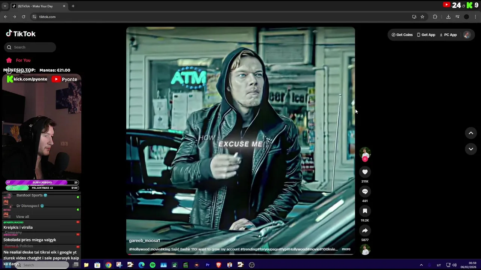Click Task View icon in taskbar
Screen dimensions: 481x270
click(76, 265)
